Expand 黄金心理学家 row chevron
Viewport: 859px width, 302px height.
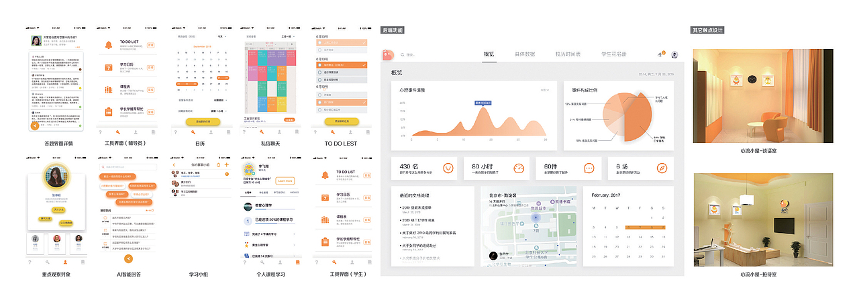click(x=295, y=245)
